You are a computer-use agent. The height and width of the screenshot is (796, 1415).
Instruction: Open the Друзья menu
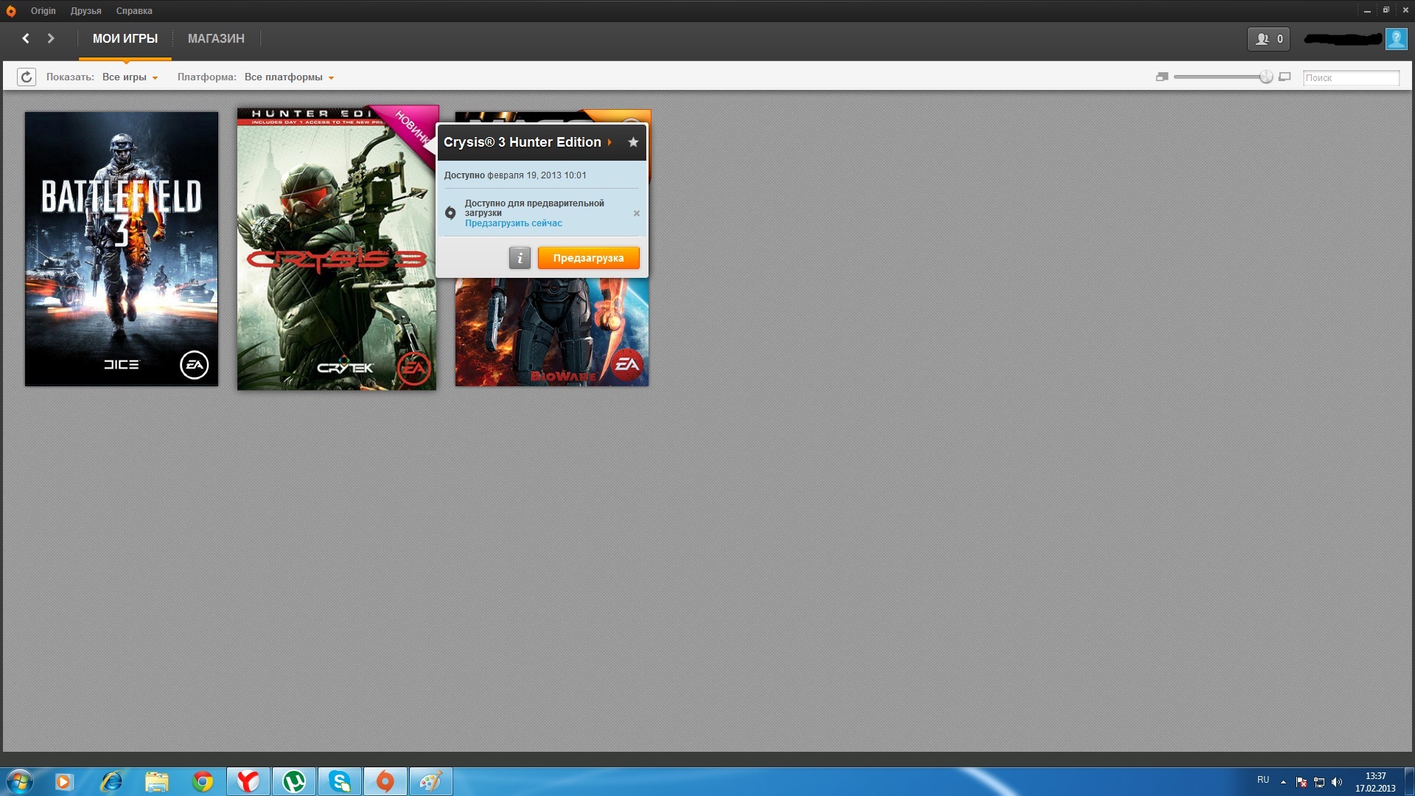pyautogui.click(x=86, y=11)
